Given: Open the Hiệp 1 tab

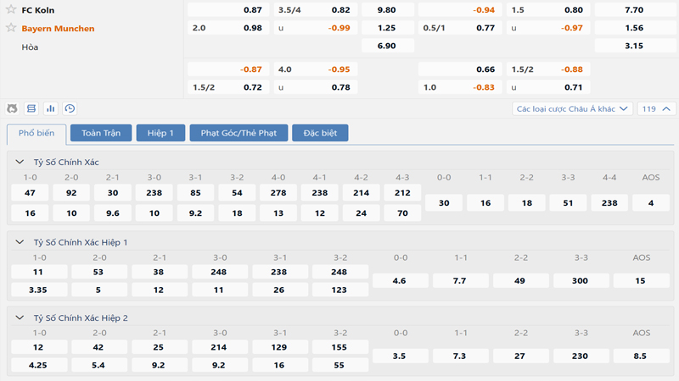Looking at the screenshot, I should [x=160, y=133].
